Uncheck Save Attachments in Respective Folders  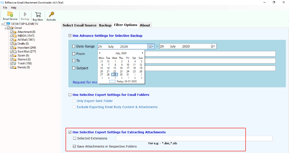point(74,146)
